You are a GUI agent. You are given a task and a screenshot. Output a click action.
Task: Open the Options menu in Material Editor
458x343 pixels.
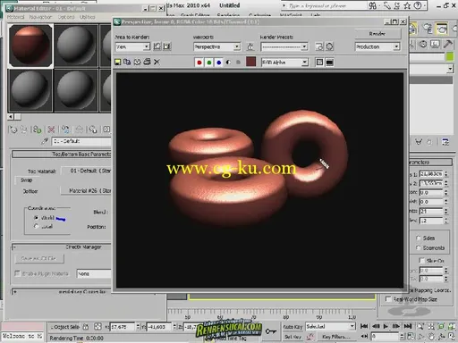click(66, 17)
